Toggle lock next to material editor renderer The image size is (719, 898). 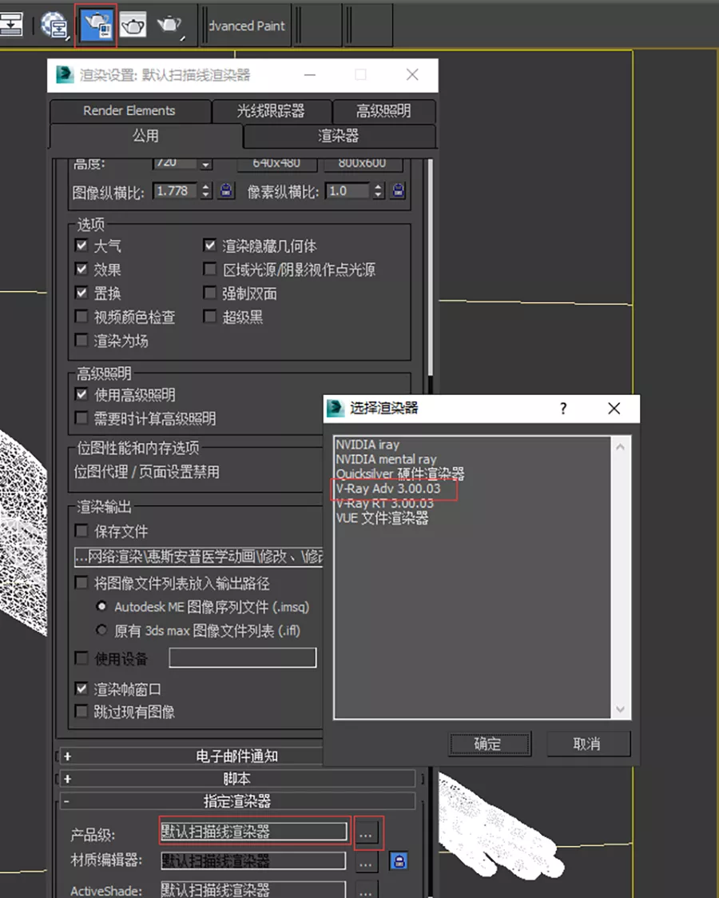click(399, 860)
